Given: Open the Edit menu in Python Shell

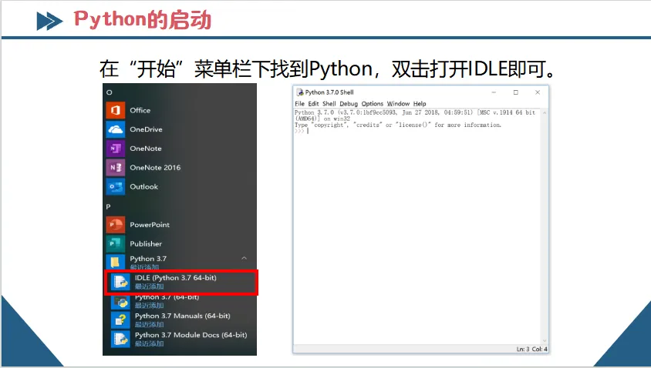Looking at the screenshot, I should pos(313,104).
